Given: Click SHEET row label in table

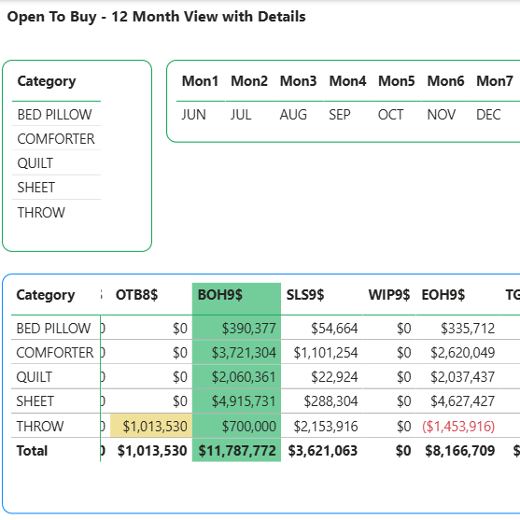Looking at the screenshot, I should tap(35, 401).
